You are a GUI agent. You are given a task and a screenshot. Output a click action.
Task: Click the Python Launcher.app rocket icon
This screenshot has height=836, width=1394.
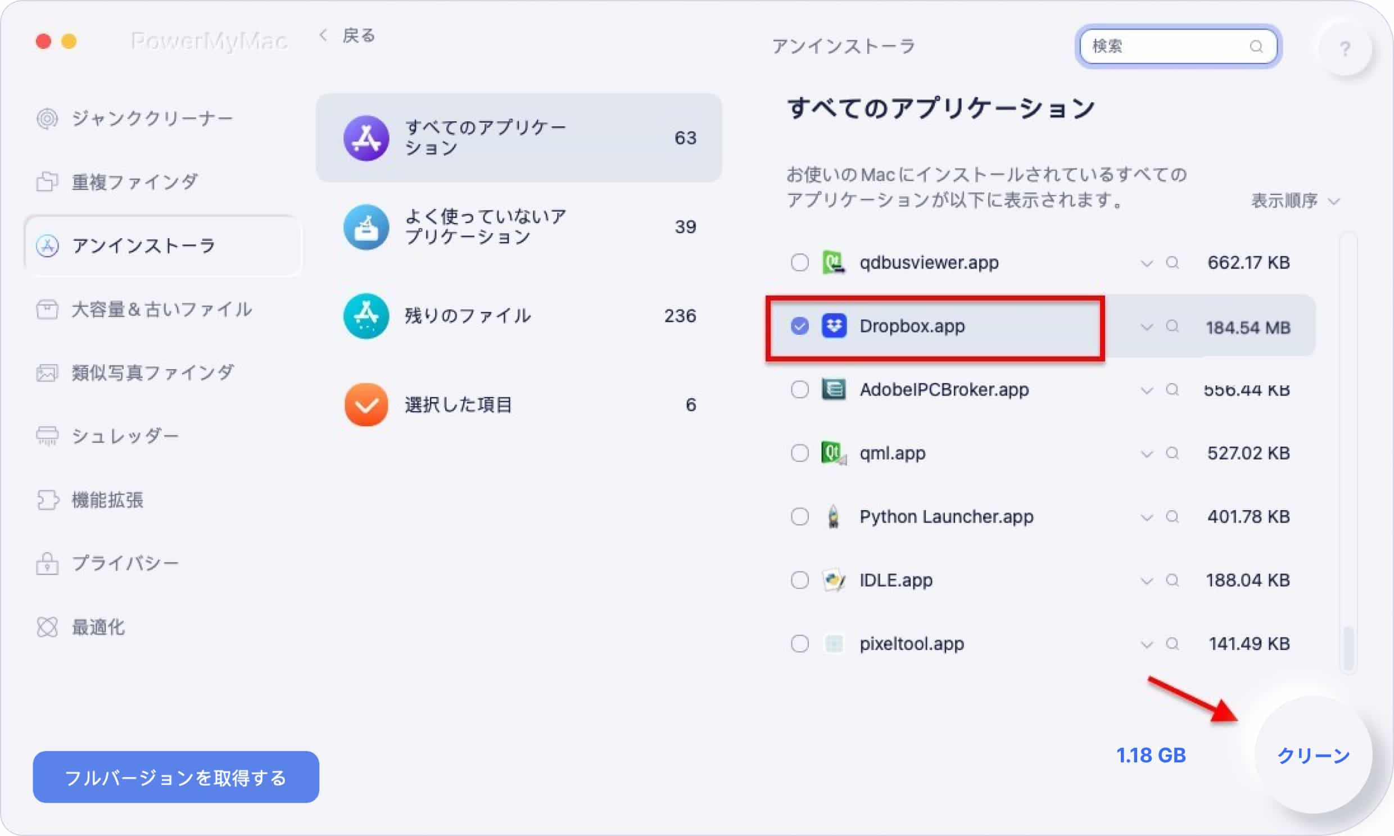click(x=834, y=516)
